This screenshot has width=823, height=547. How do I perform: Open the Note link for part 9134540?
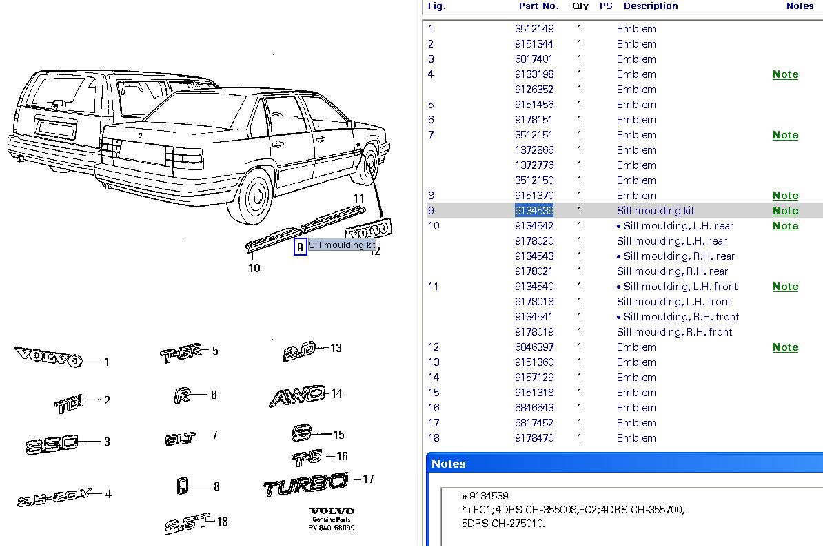coord(785,287)
